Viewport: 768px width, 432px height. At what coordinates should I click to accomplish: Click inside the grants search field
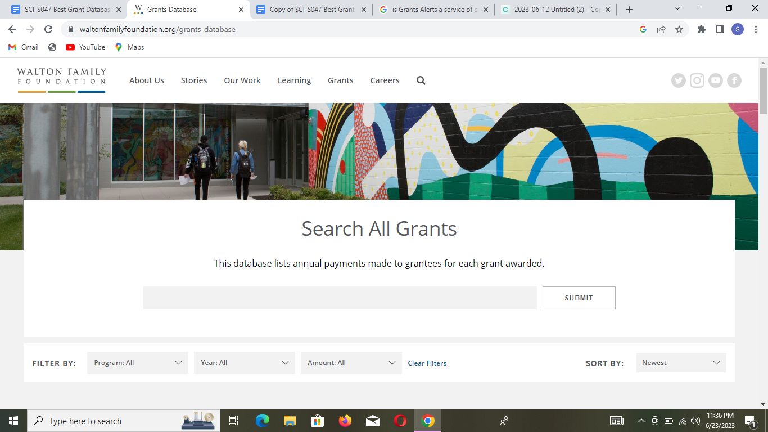[x=340, y=298]
